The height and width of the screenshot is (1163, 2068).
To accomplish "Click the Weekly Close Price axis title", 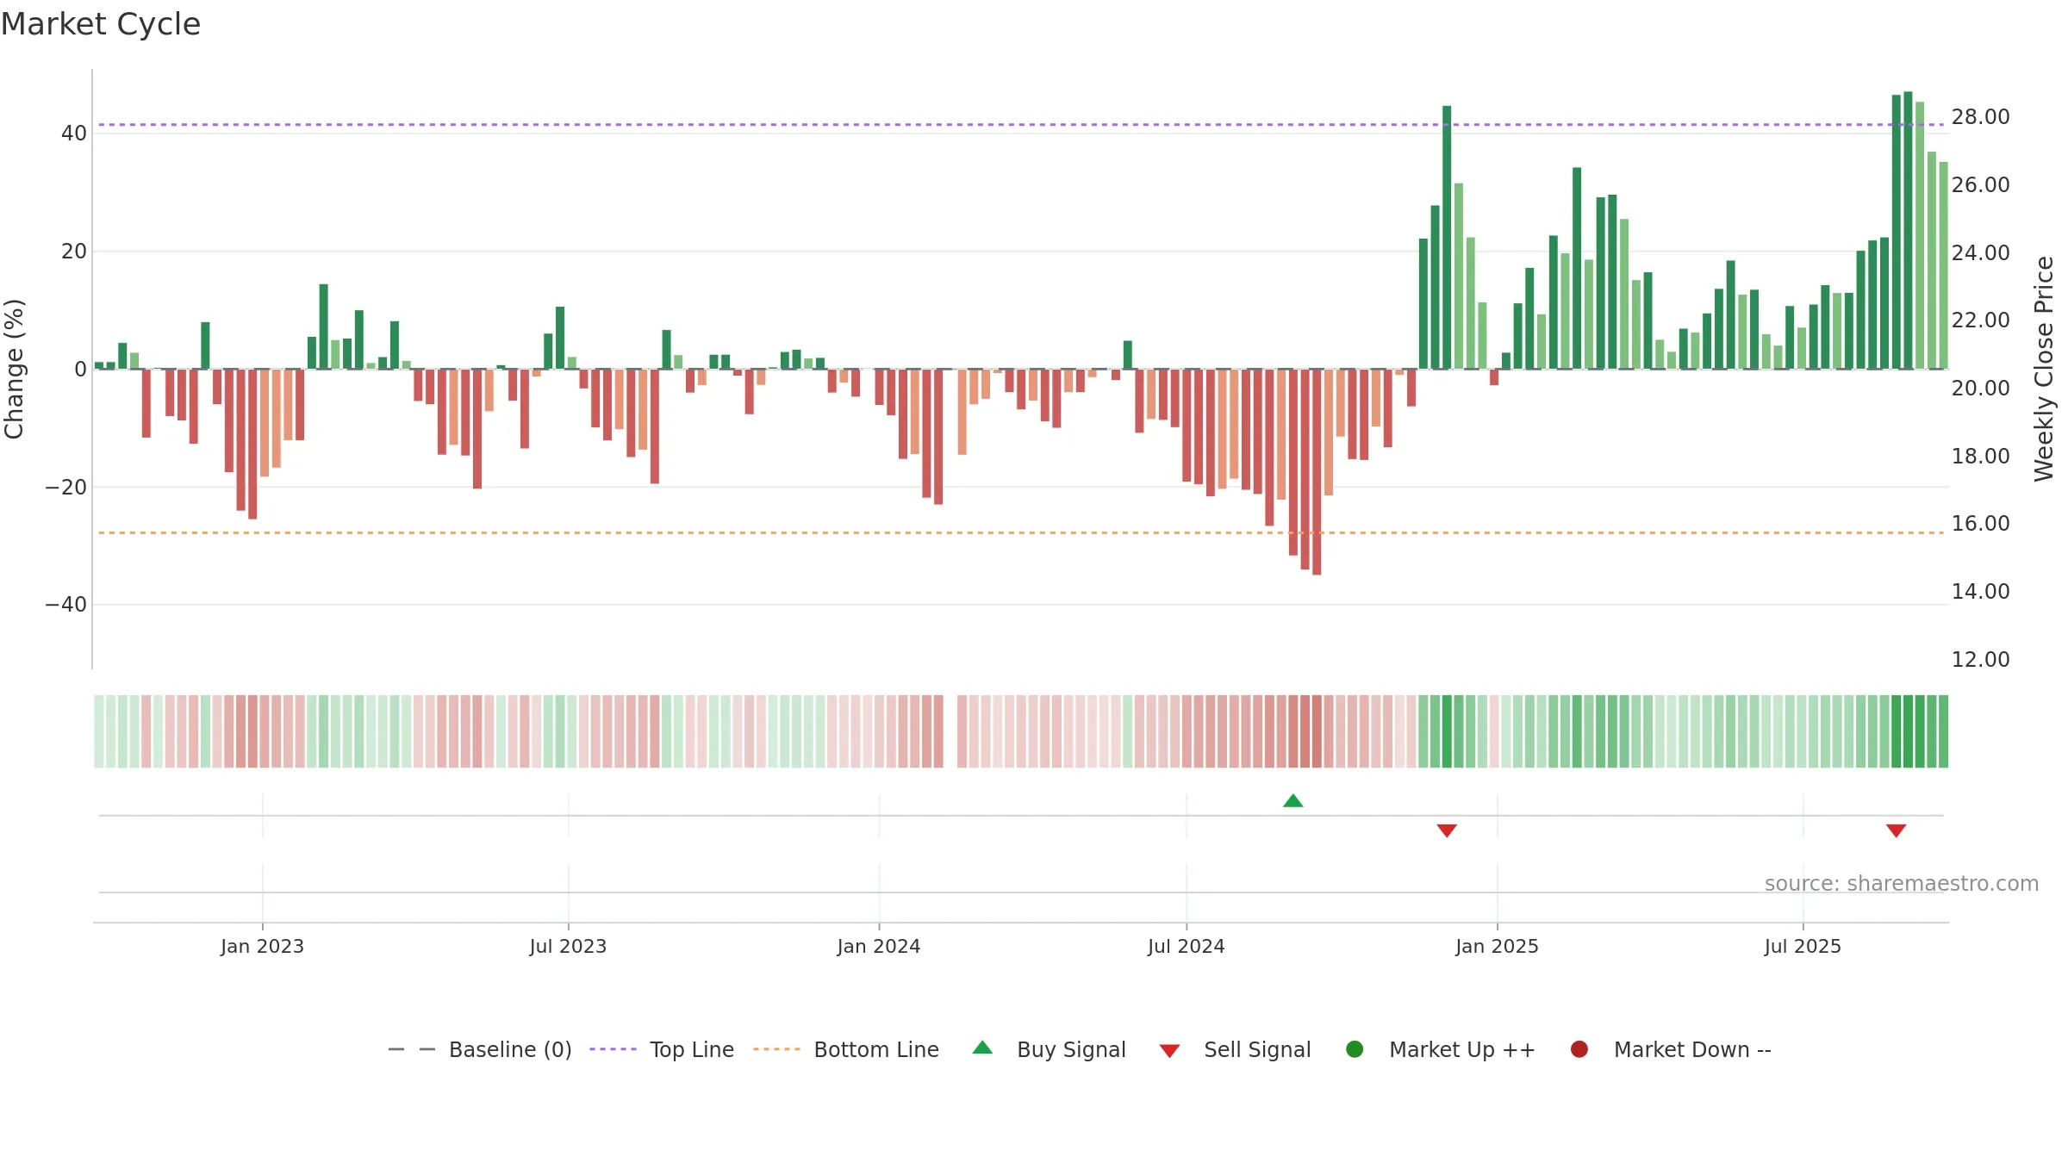I will pyautogui.click(x=2044, y=369).
